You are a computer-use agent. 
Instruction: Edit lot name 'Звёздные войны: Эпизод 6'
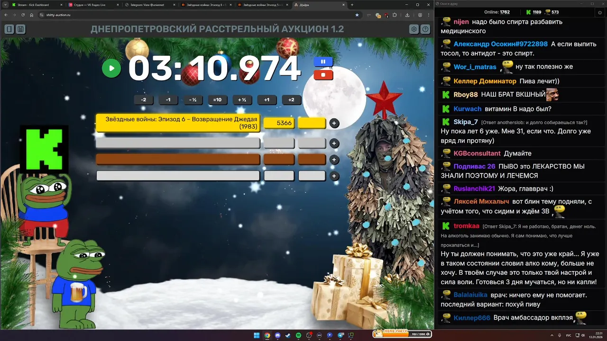[178, 123]
